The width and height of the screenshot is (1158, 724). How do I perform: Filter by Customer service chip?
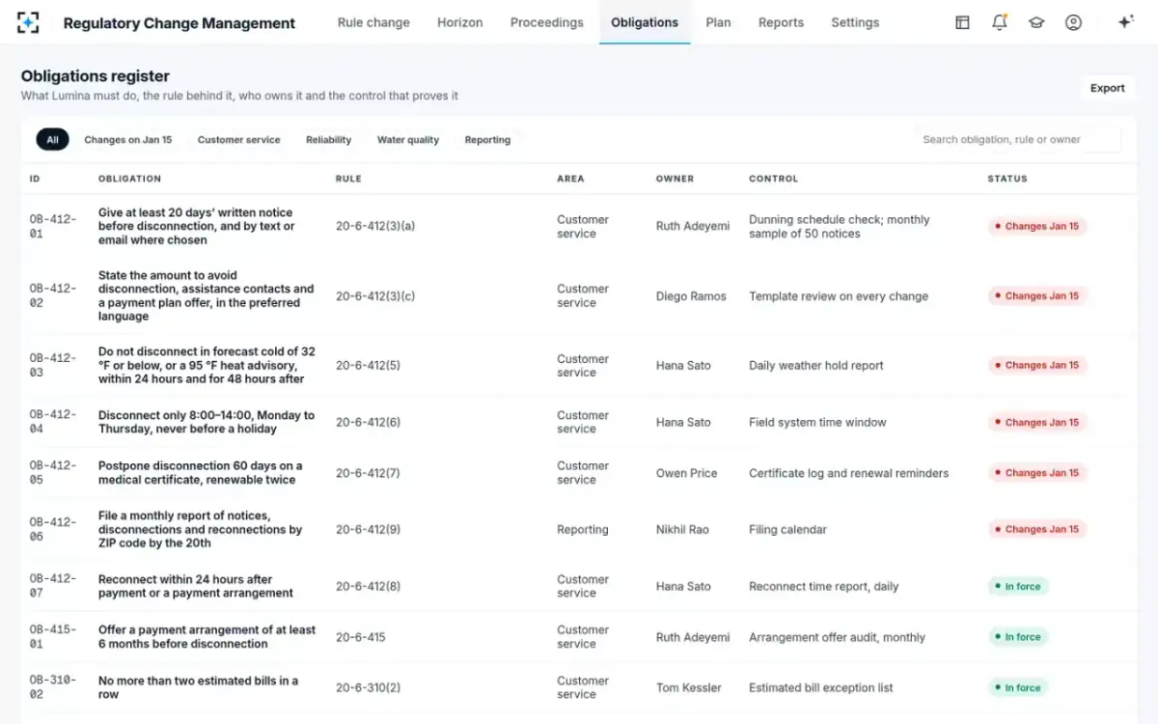[x=238, y=140]
